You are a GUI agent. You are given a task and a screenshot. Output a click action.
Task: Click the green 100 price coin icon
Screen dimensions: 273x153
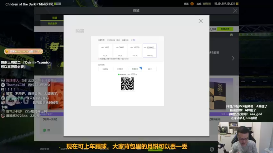(44, 130)
